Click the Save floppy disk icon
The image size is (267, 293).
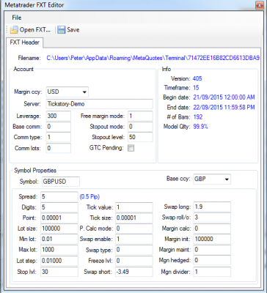point(62,30)
